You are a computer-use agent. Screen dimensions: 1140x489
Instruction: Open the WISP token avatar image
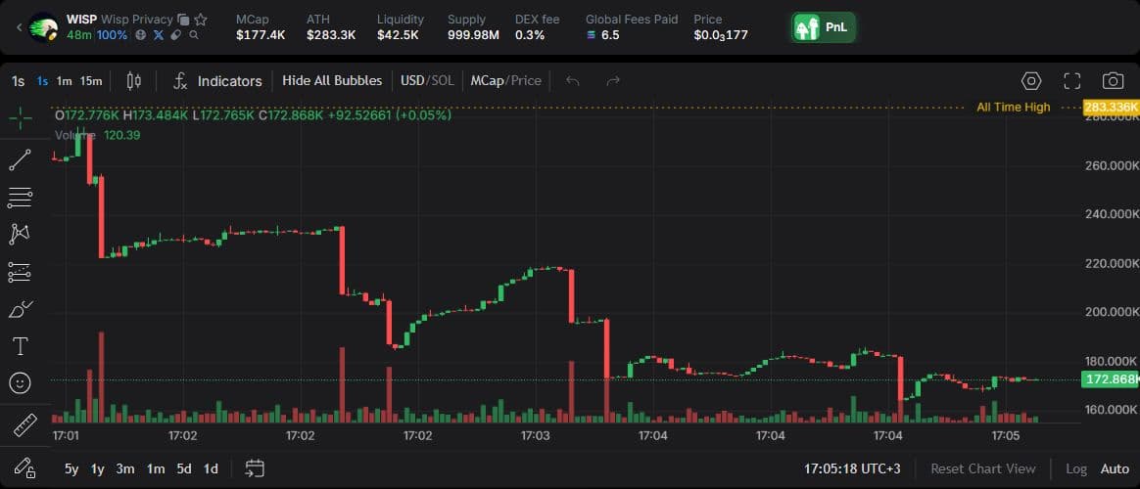(44, 27)
